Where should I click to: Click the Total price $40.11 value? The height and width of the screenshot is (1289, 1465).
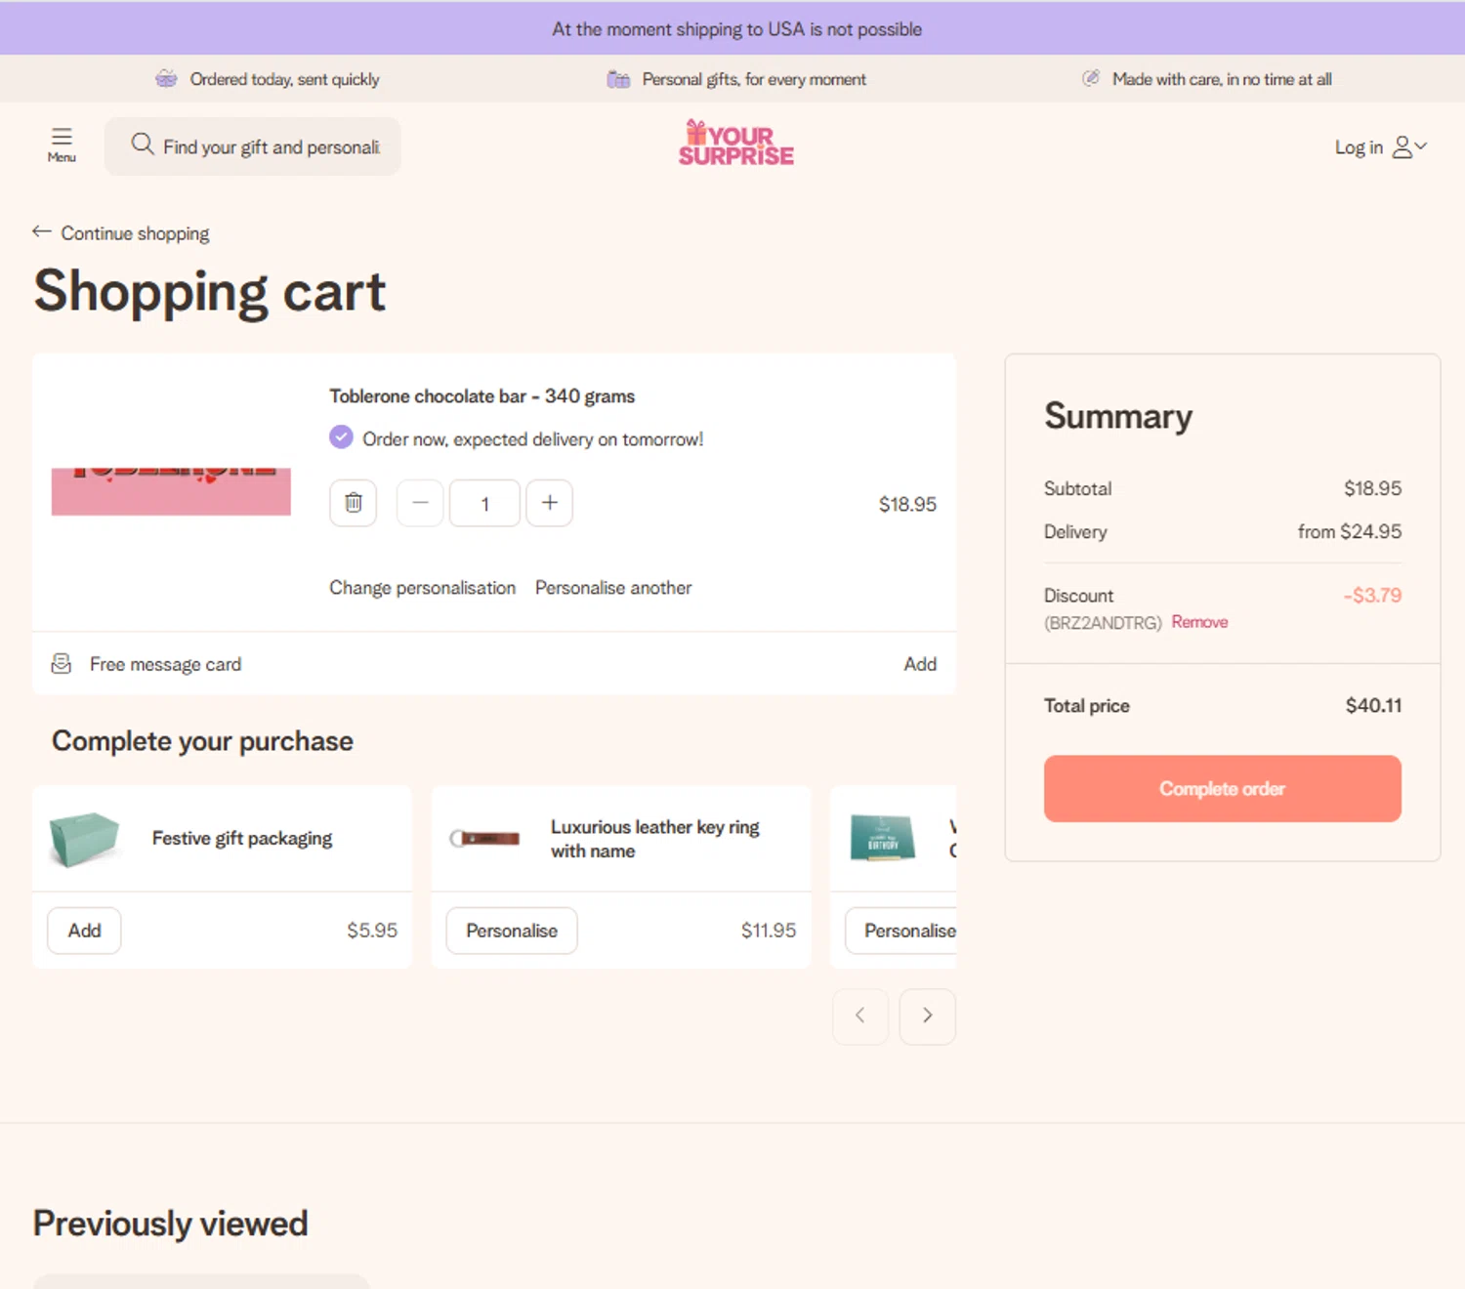(x=1373, y=705)
